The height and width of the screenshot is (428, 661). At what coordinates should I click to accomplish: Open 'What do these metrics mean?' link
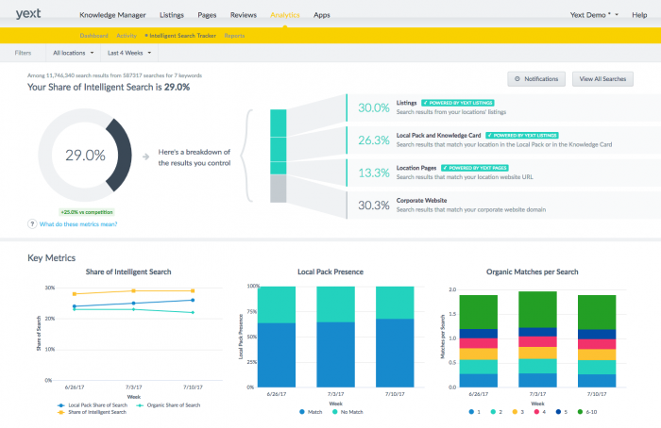coord(79,224)
